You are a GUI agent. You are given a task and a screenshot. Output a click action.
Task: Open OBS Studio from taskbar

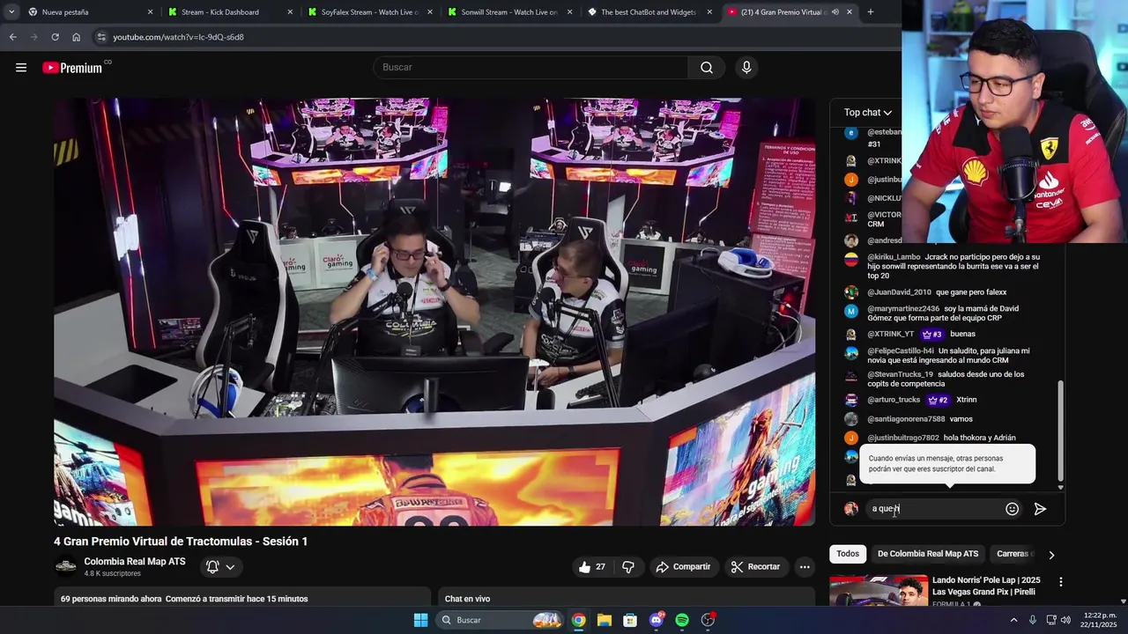click(x=708, y=620)
